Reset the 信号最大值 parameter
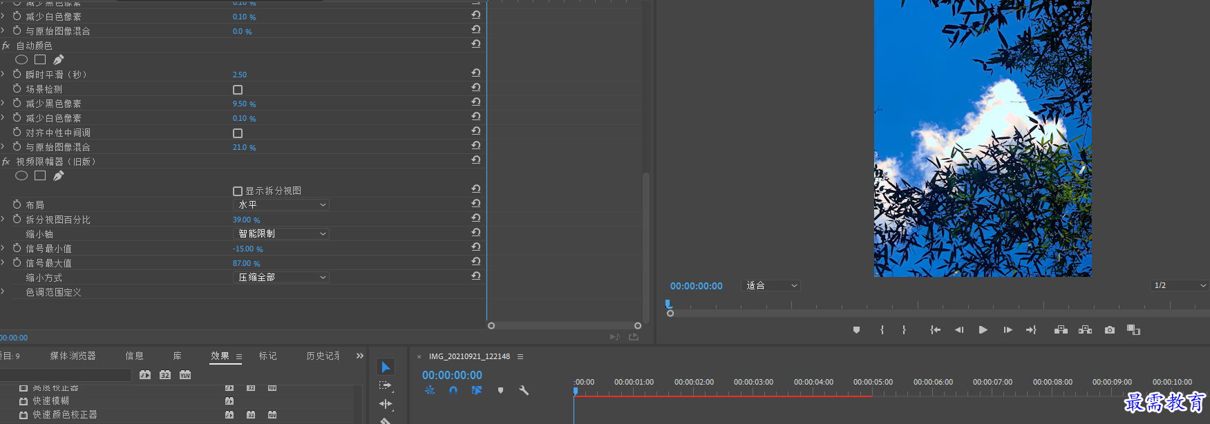1210x424 pixels. click(476, 261)
